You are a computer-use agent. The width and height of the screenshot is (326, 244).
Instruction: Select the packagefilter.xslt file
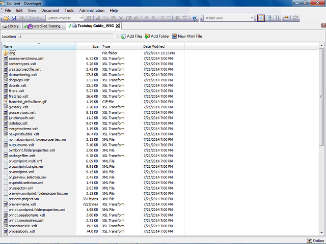point(22,156)
